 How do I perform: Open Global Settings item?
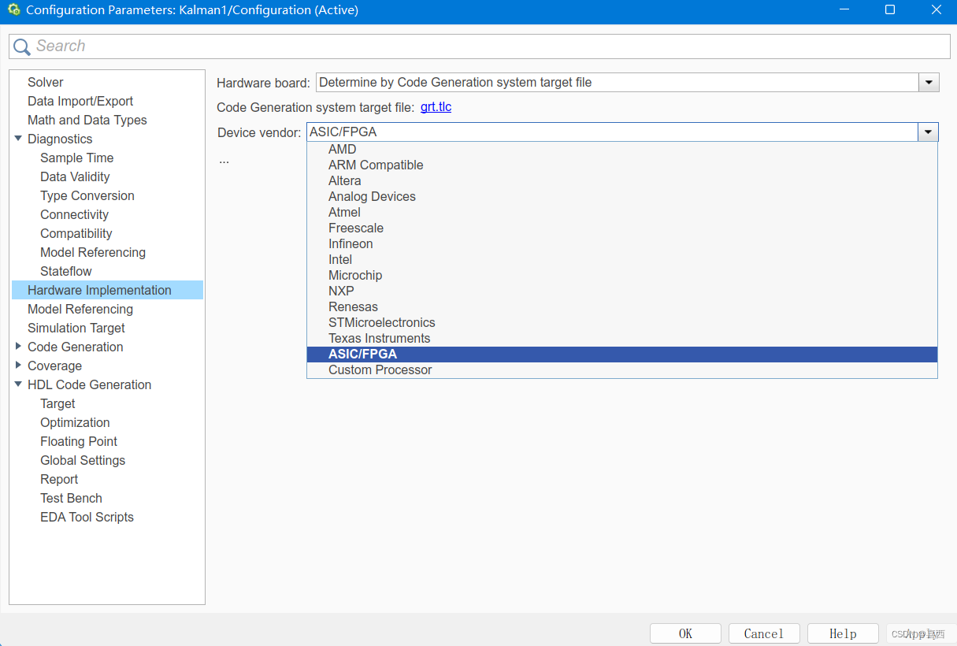(83, 461)
